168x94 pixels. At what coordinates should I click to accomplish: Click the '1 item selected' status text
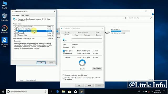(31, 80)
